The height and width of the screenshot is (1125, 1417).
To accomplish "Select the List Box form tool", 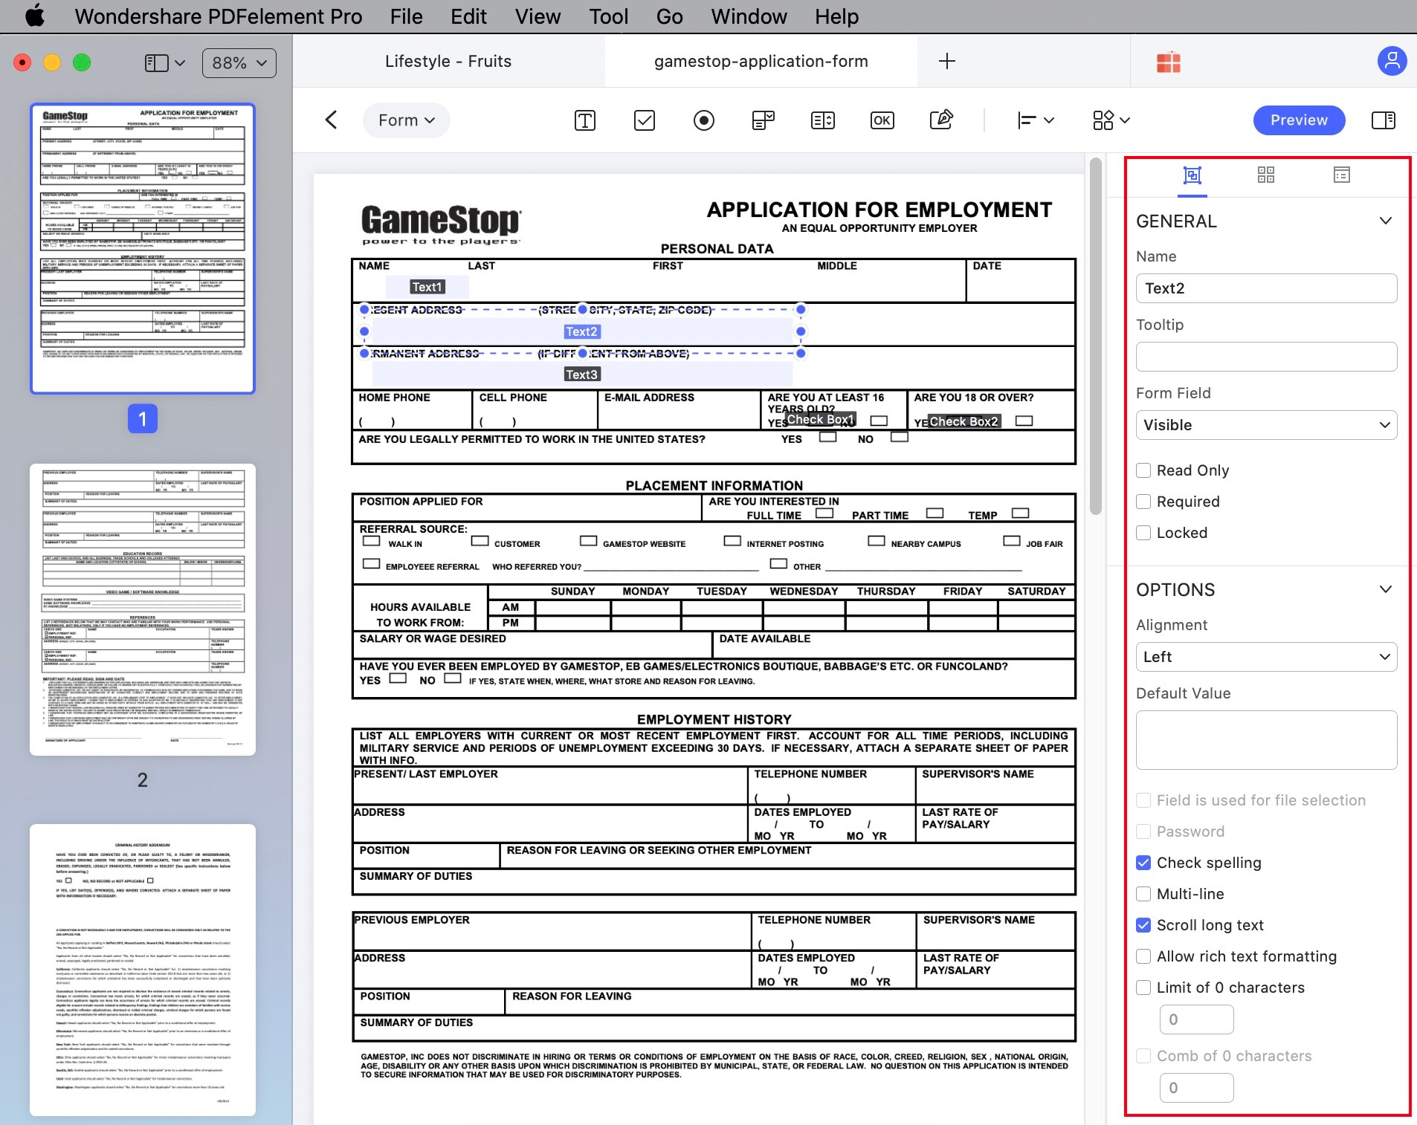I will coord(823,120).
